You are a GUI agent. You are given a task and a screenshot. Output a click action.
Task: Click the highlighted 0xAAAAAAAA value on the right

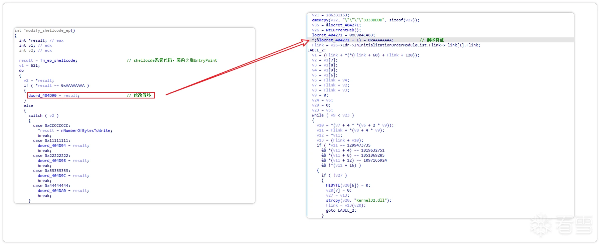pyautogui.click(x=381, y=40)
